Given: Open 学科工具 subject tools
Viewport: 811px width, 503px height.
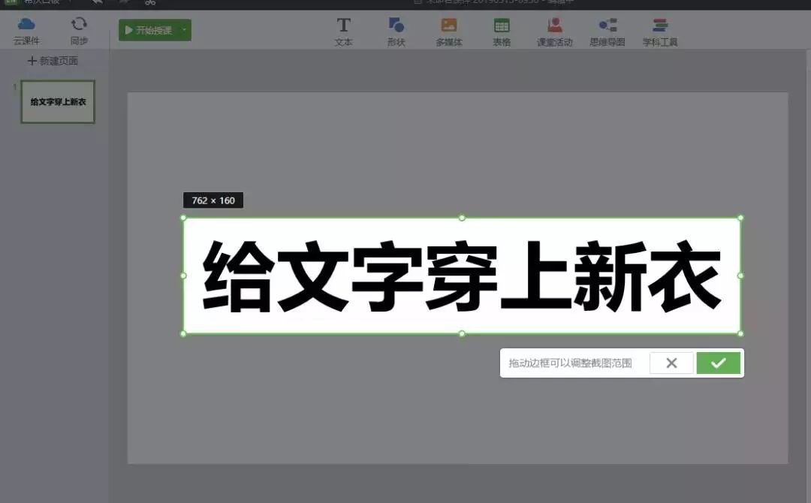Looking at the screenshot, I should tap(660, 32).
